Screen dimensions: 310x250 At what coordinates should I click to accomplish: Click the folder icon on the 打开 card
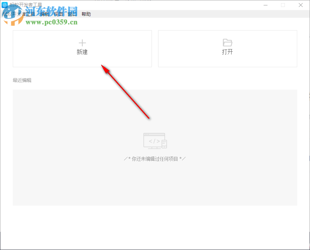(x=227, y=43)
